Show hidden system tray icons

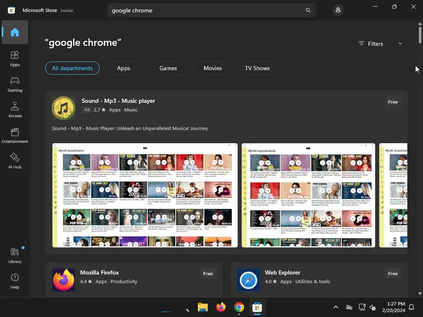(336, 307)
